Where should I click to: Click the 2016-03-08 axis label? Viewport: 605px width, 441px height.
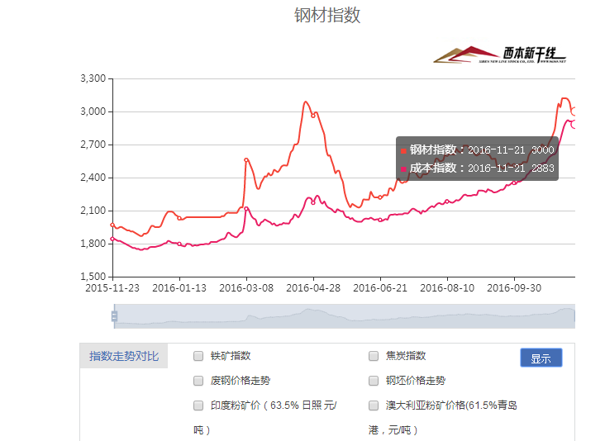coord(246,288)
